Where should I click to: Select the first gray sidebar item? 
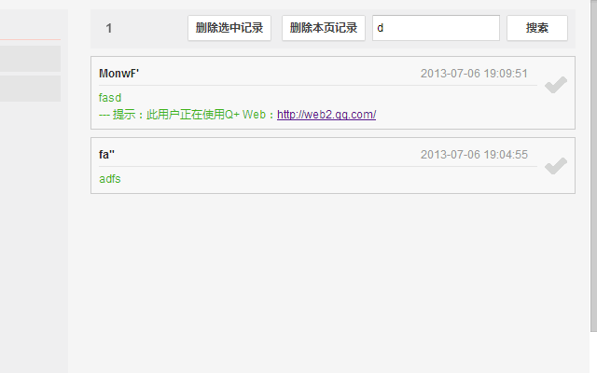coord(30,59)
